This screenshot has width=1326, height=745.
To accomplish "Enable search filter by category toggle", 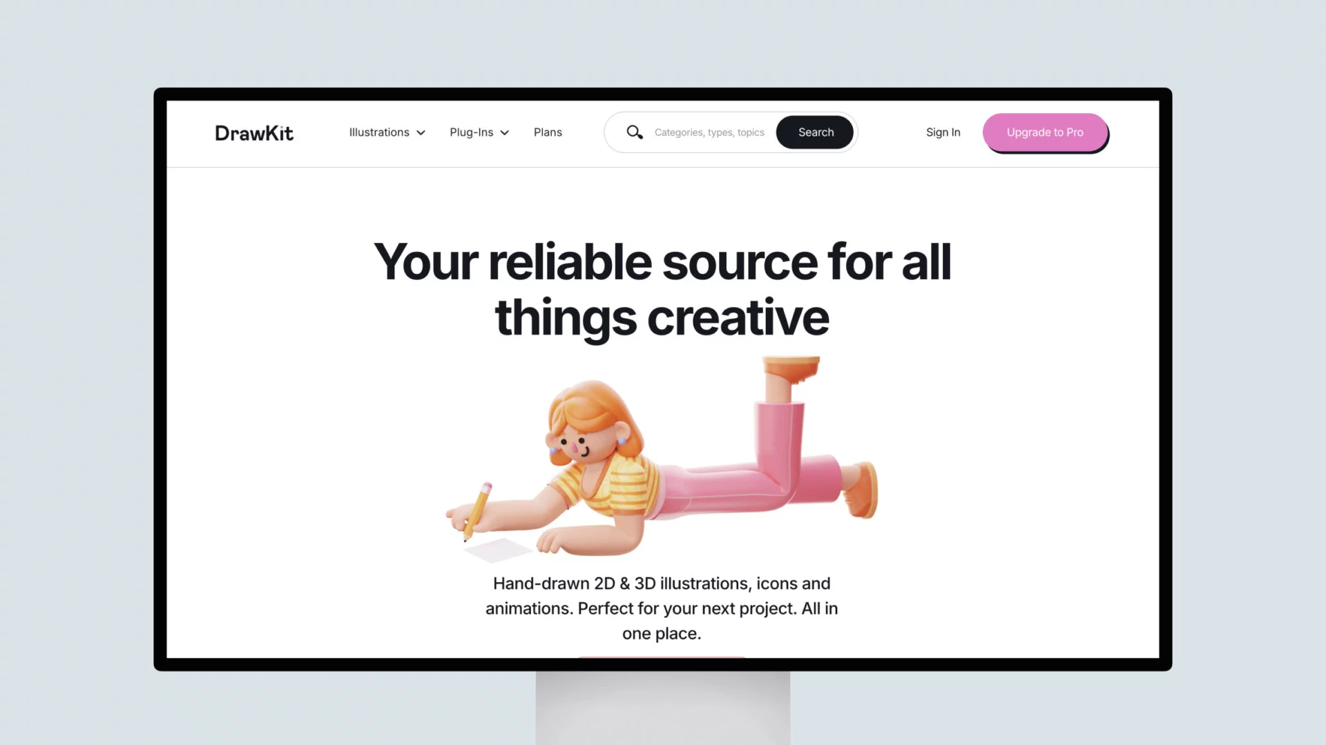I will [x=635, y=132].
